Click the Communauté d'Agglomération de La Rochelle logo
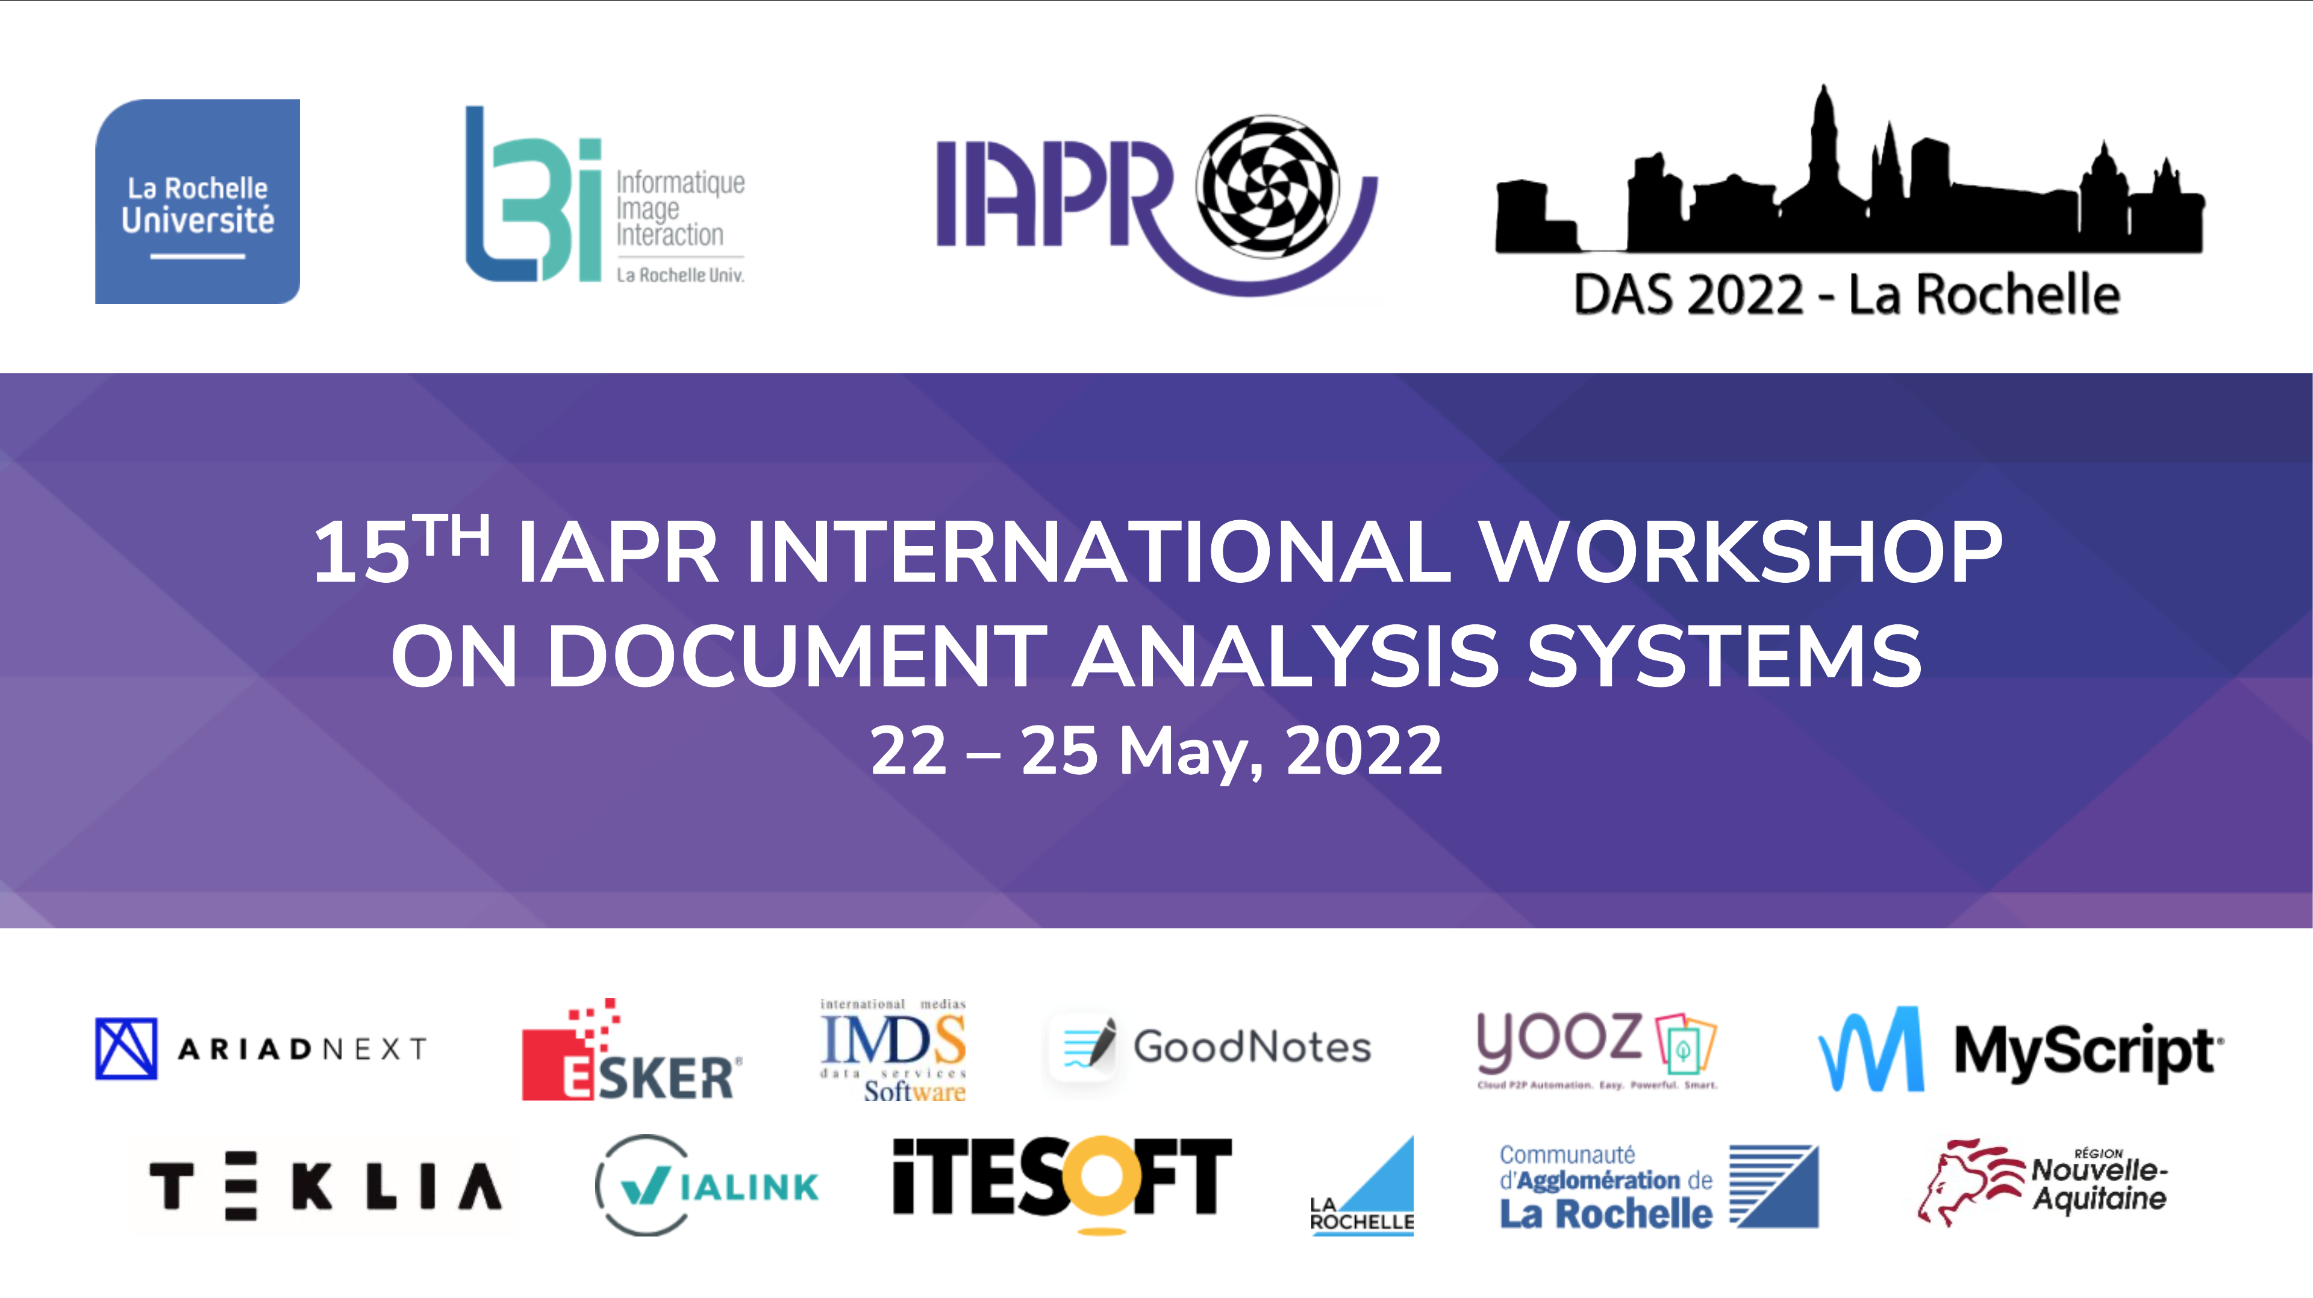This screenshot has height=1298, width=2313. pyautogui.click(x=1659, y=1187)
